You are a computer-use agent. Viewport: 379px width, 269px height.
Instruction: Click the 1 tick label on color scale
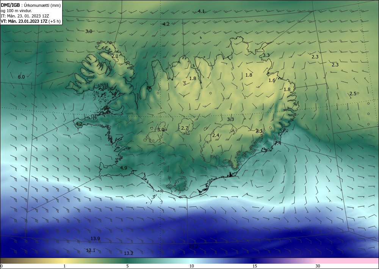pos(64,266)
